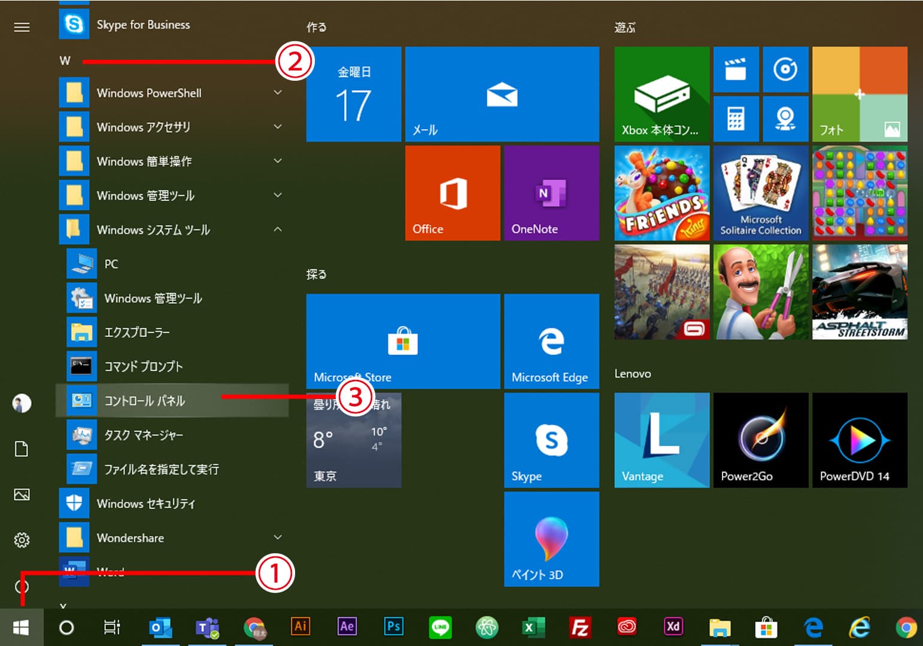Open the Gardenscapes gardener game tile
923x646 pixels.
click(761, 292)
